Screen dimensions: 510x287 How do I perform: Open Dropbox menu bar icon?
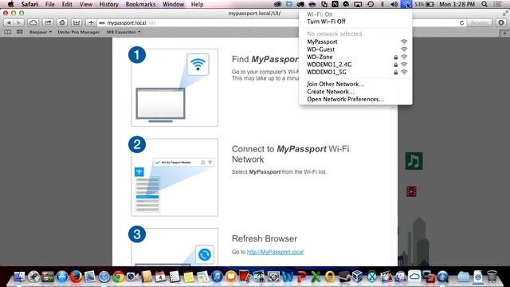coord(288,4)
